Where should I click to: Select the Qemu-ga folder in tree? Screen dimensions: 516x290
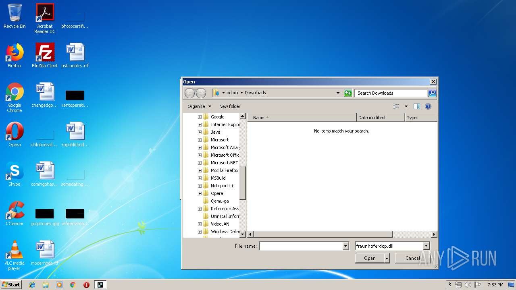click(220, 201)
